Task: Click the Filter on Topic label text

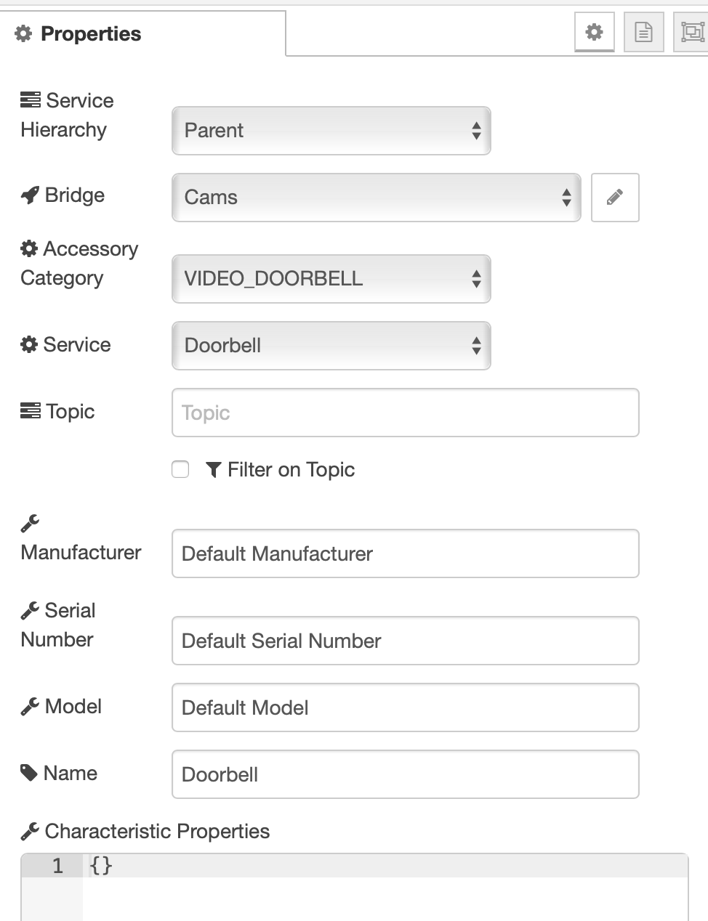Action: point(291,470)
